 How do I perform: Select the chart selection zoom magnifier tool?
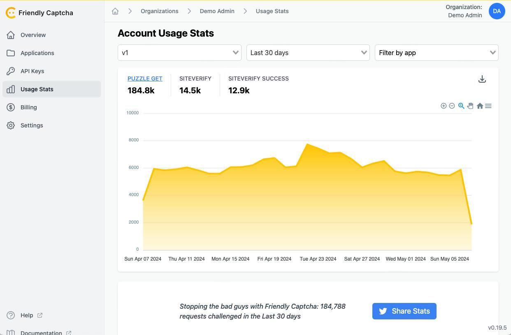coord(461,106)
